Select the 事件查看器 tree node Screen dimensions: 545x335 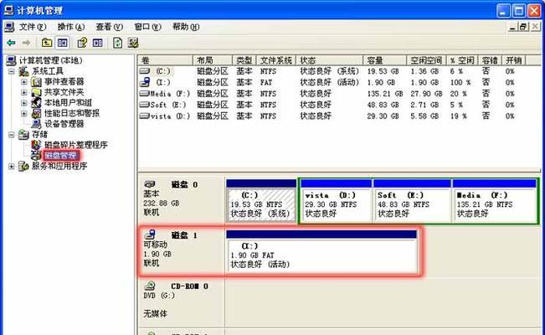click(x=64, y=82)
